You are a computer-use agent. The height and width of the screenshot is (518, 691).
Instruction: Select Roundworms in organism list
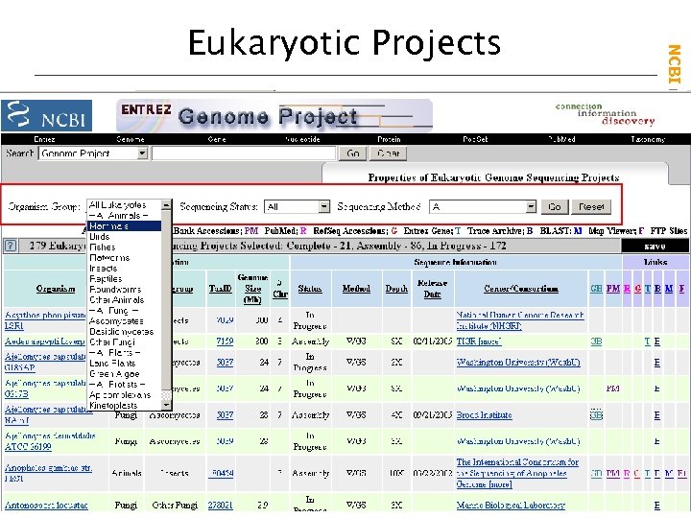point(124,290)
